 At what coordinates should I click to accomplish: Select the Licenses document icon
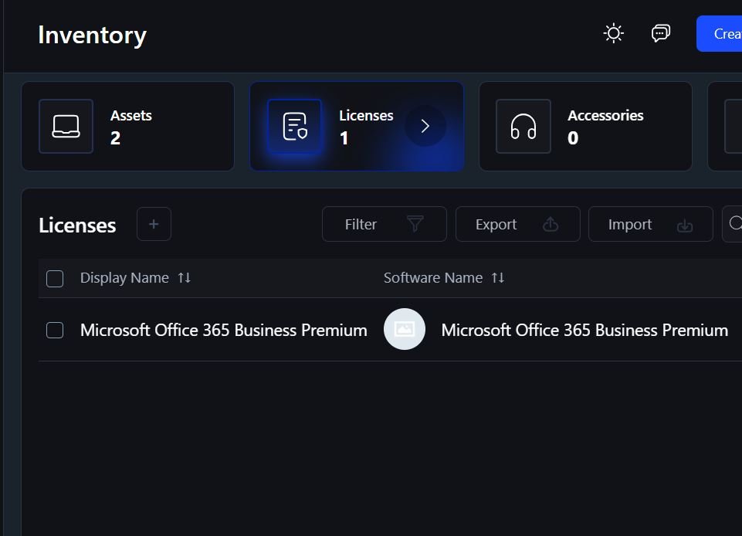(295, 126)
